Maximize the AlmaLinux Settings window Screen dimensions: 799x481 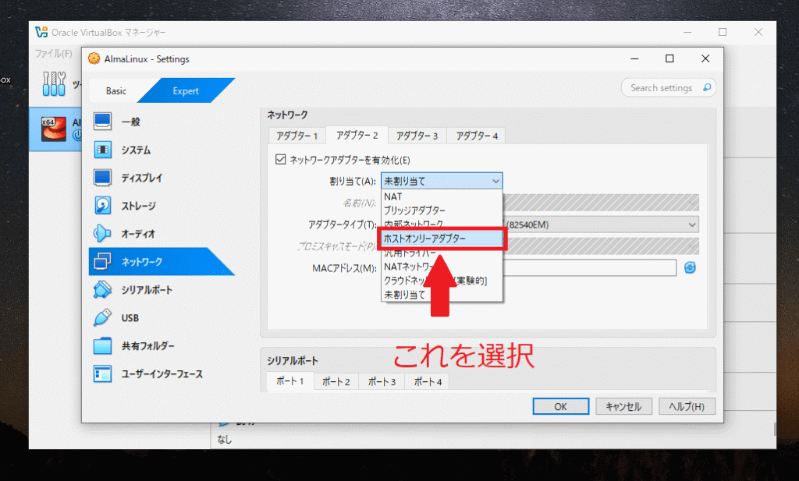[x=669, y=58]
